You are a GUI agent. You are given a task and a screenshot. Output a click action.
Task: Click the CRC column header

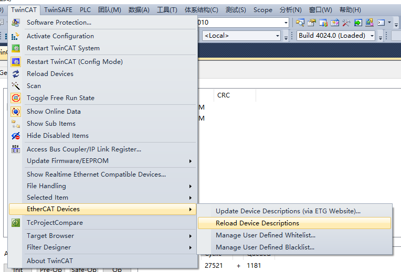coord(235,95)
